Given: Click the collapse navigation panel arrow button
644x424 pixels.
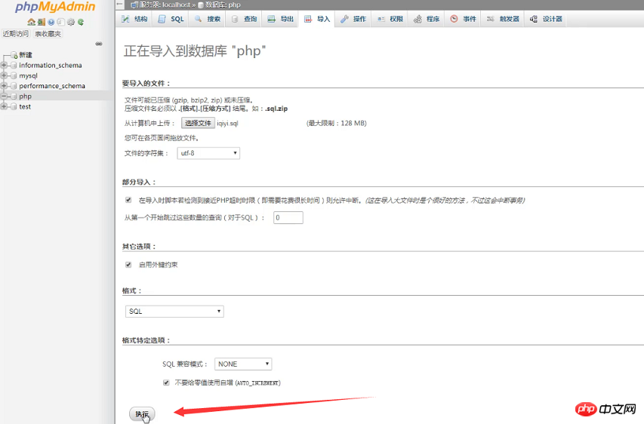Looking at the screenshot, I should pos(119,5).
